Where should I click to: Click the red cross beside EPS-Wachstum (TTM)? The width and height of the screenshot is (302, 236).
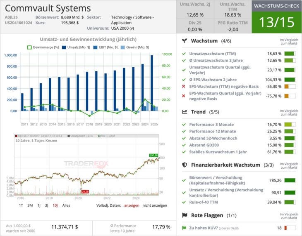[x=184, y=86]
